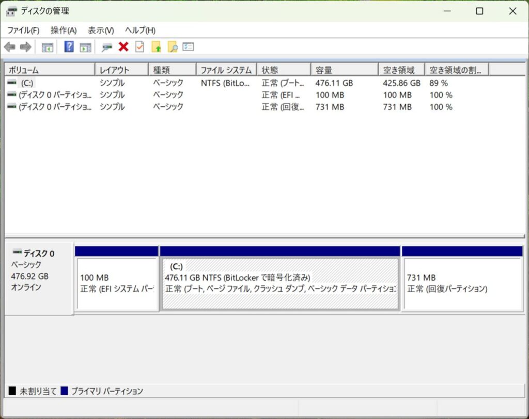529x419 pixels.
Task: Click the 正常 (回復... status cell
Action: click(x=283, y=107)
